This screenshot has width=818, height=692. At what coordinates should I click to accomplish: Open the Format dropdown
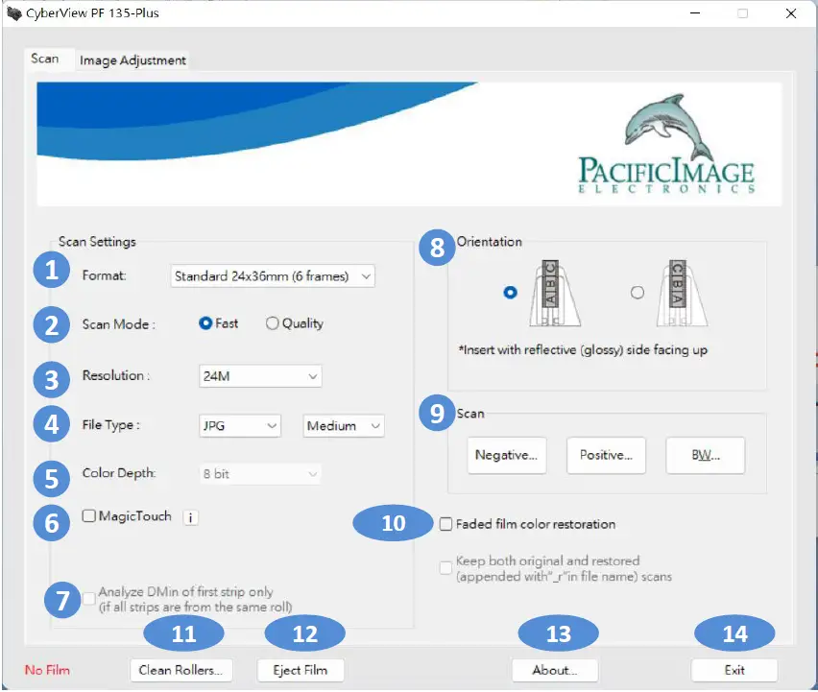point(273,276)
